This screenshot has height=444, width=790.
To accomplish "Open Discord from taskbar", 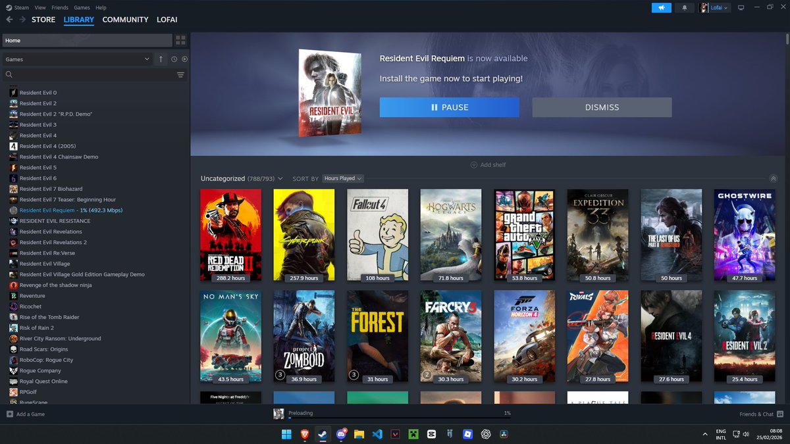I will point(341,434).
